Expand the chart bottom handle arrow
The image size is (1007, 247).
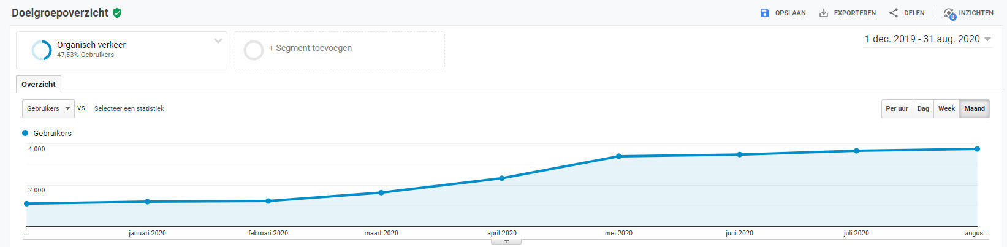506,241
